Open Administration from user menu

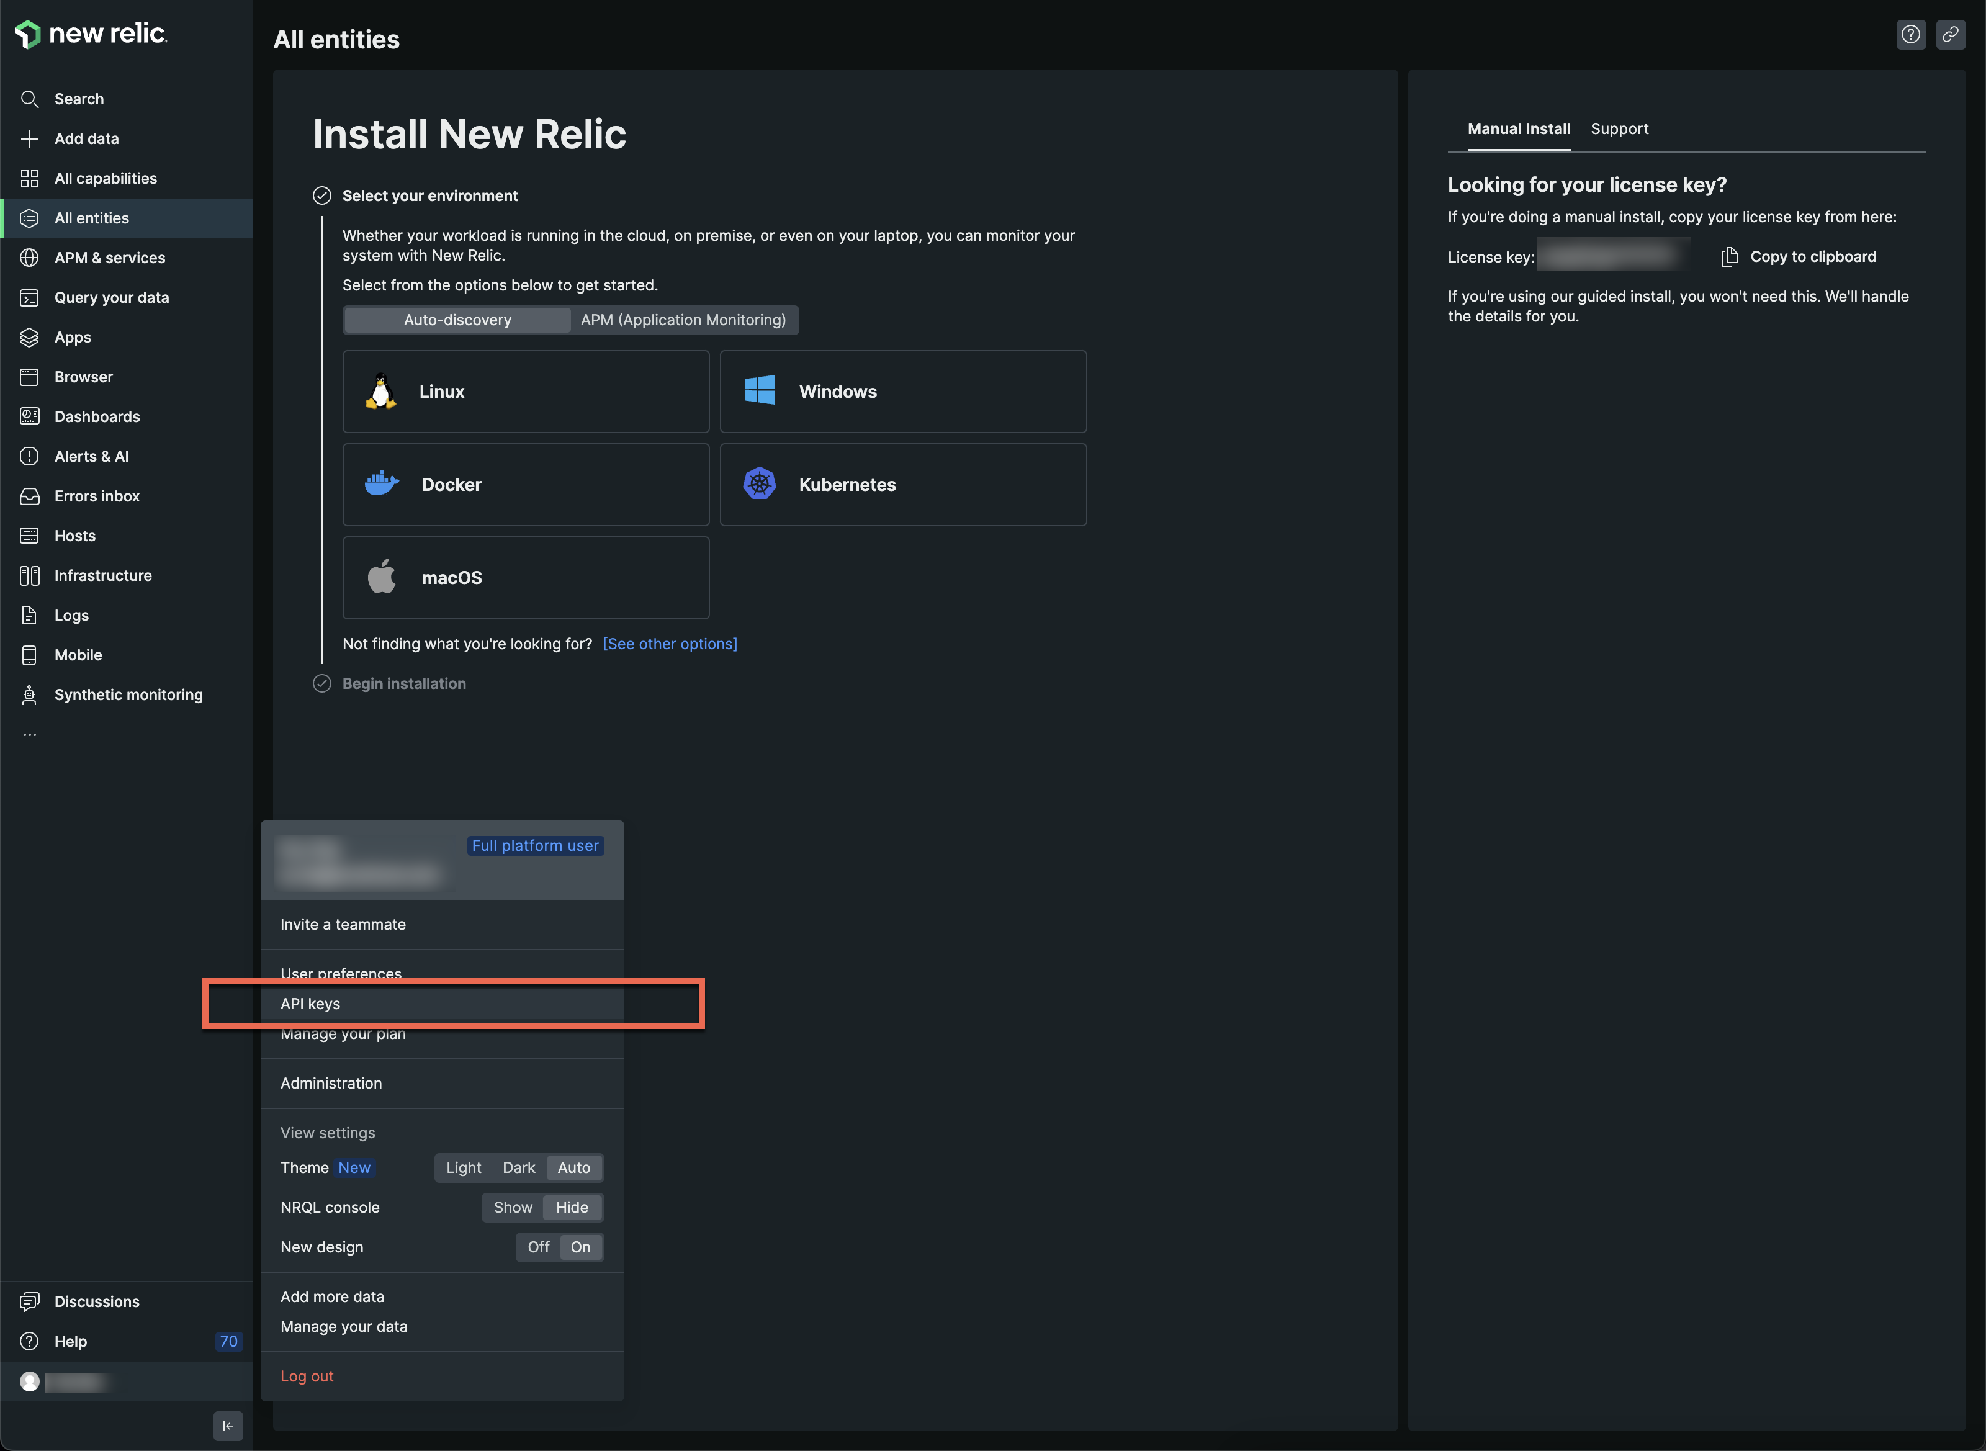[442, 1084]
